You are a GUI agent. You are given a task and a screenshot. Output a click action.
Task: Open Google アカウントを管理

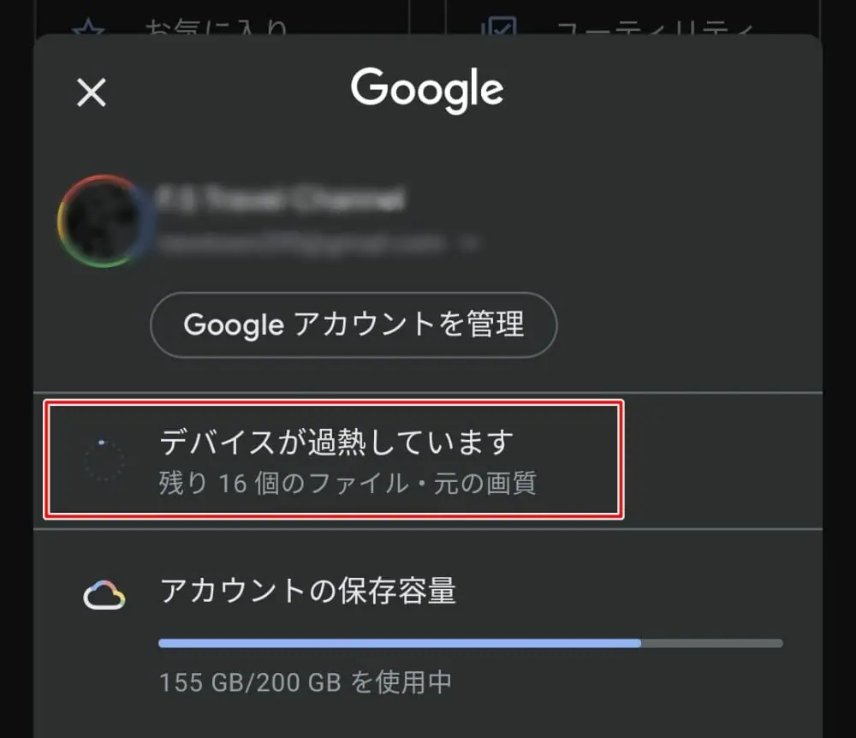click(x=354, y=324)
